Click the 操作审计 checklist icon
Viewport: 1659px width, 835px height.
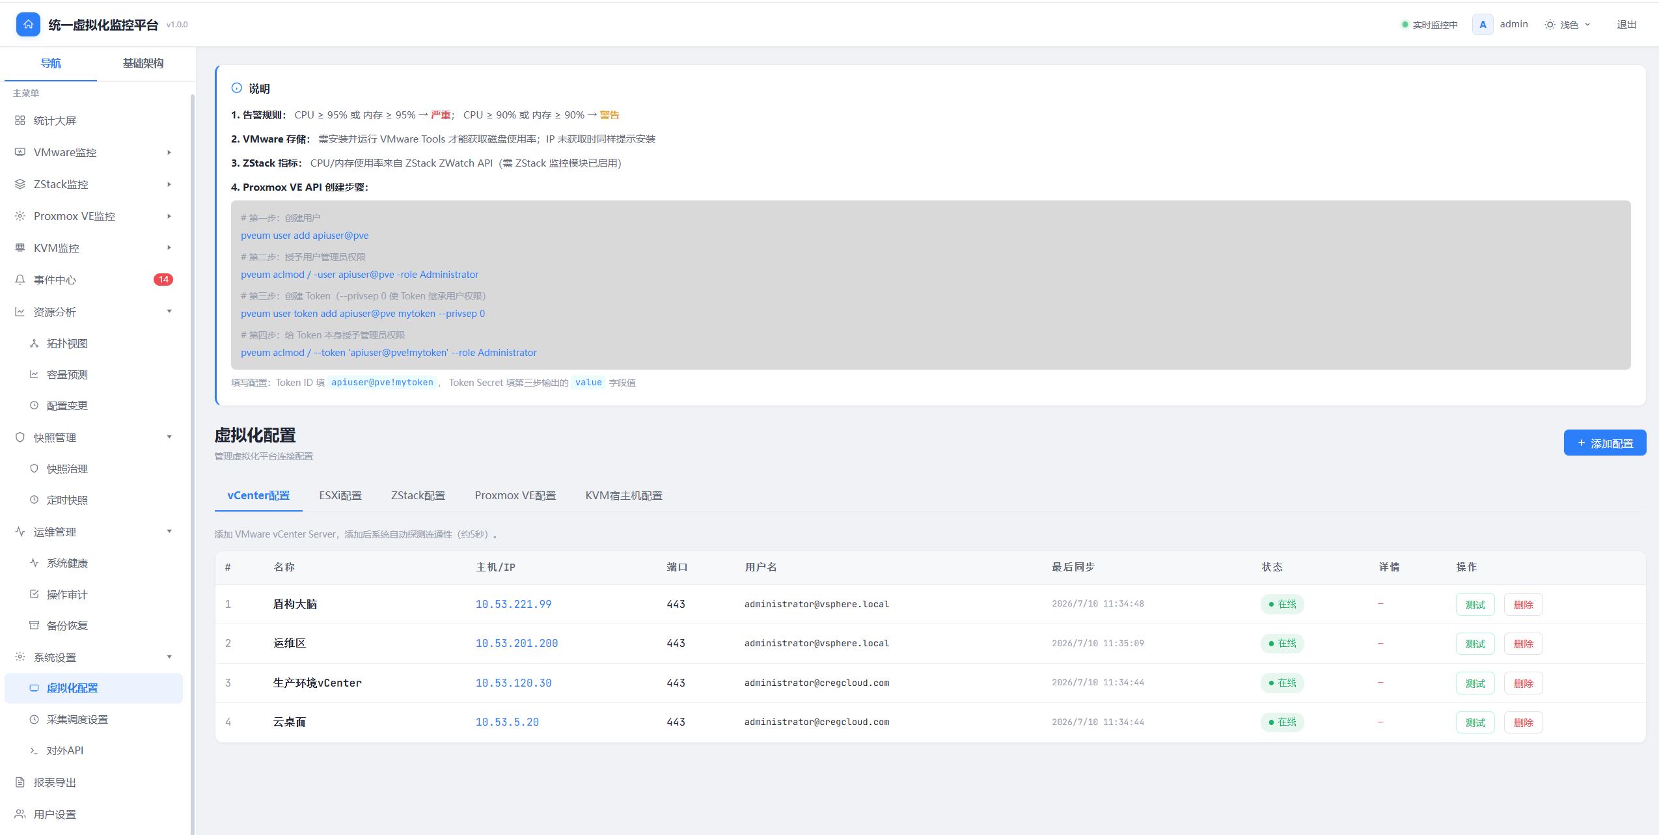tap(34, 594)
